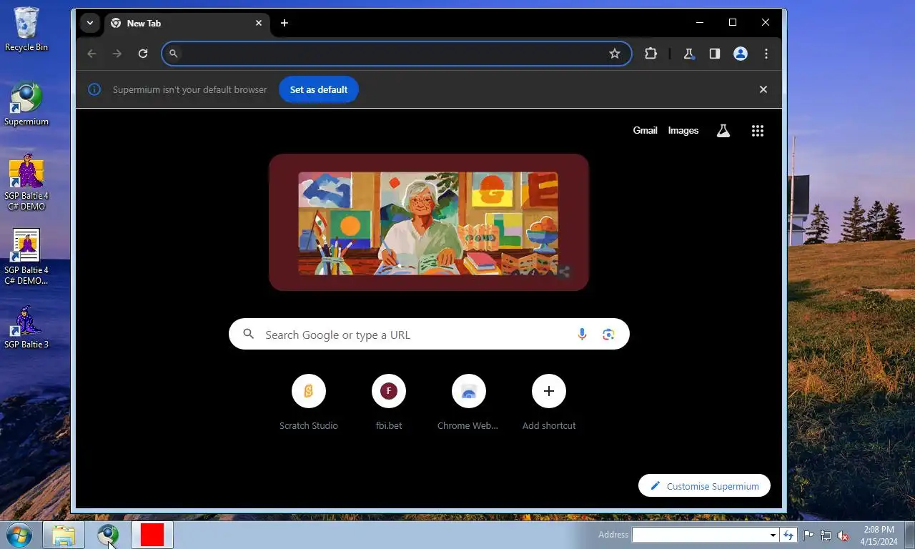Open the Images link

683,130
